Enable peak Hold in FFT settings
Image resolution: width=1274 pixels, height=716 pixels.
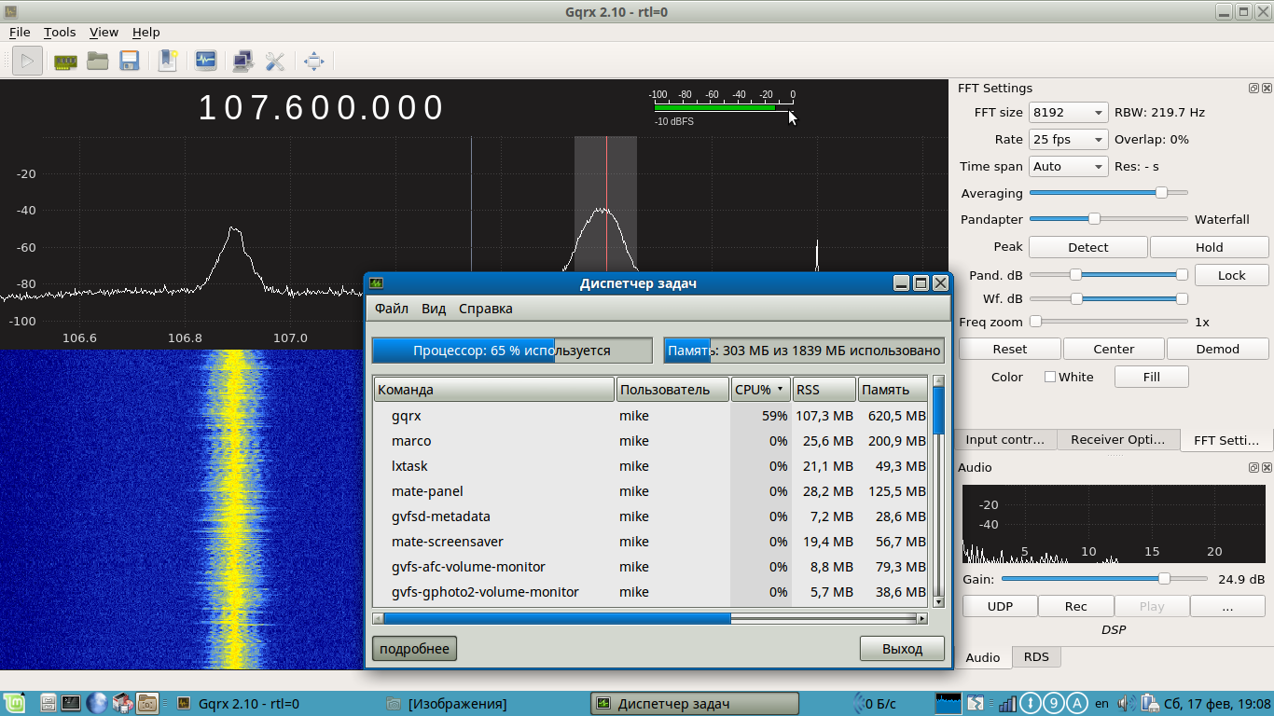click(1209, 246)
